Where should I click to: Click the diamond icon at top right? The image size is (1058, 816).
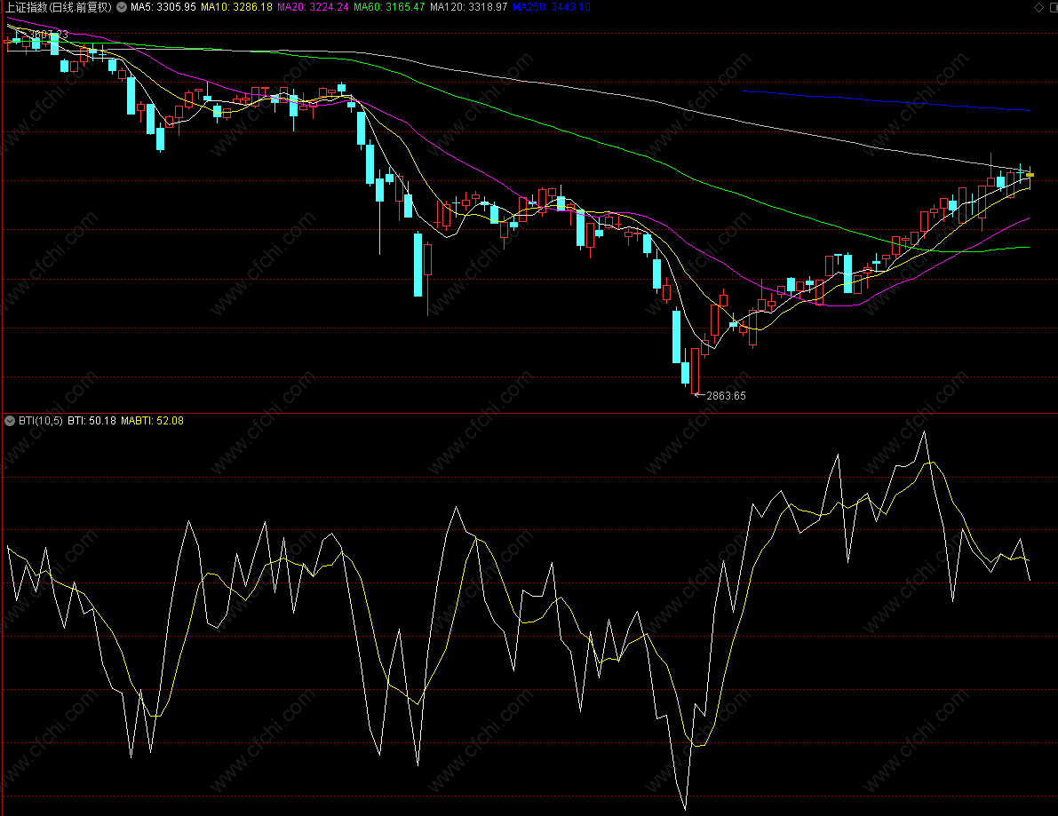pos(1038,7)
